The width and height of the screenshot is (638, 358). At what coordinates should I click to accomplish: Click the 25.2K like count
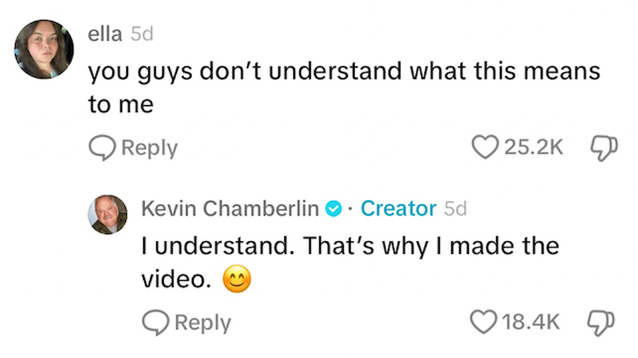coord(533,148)
